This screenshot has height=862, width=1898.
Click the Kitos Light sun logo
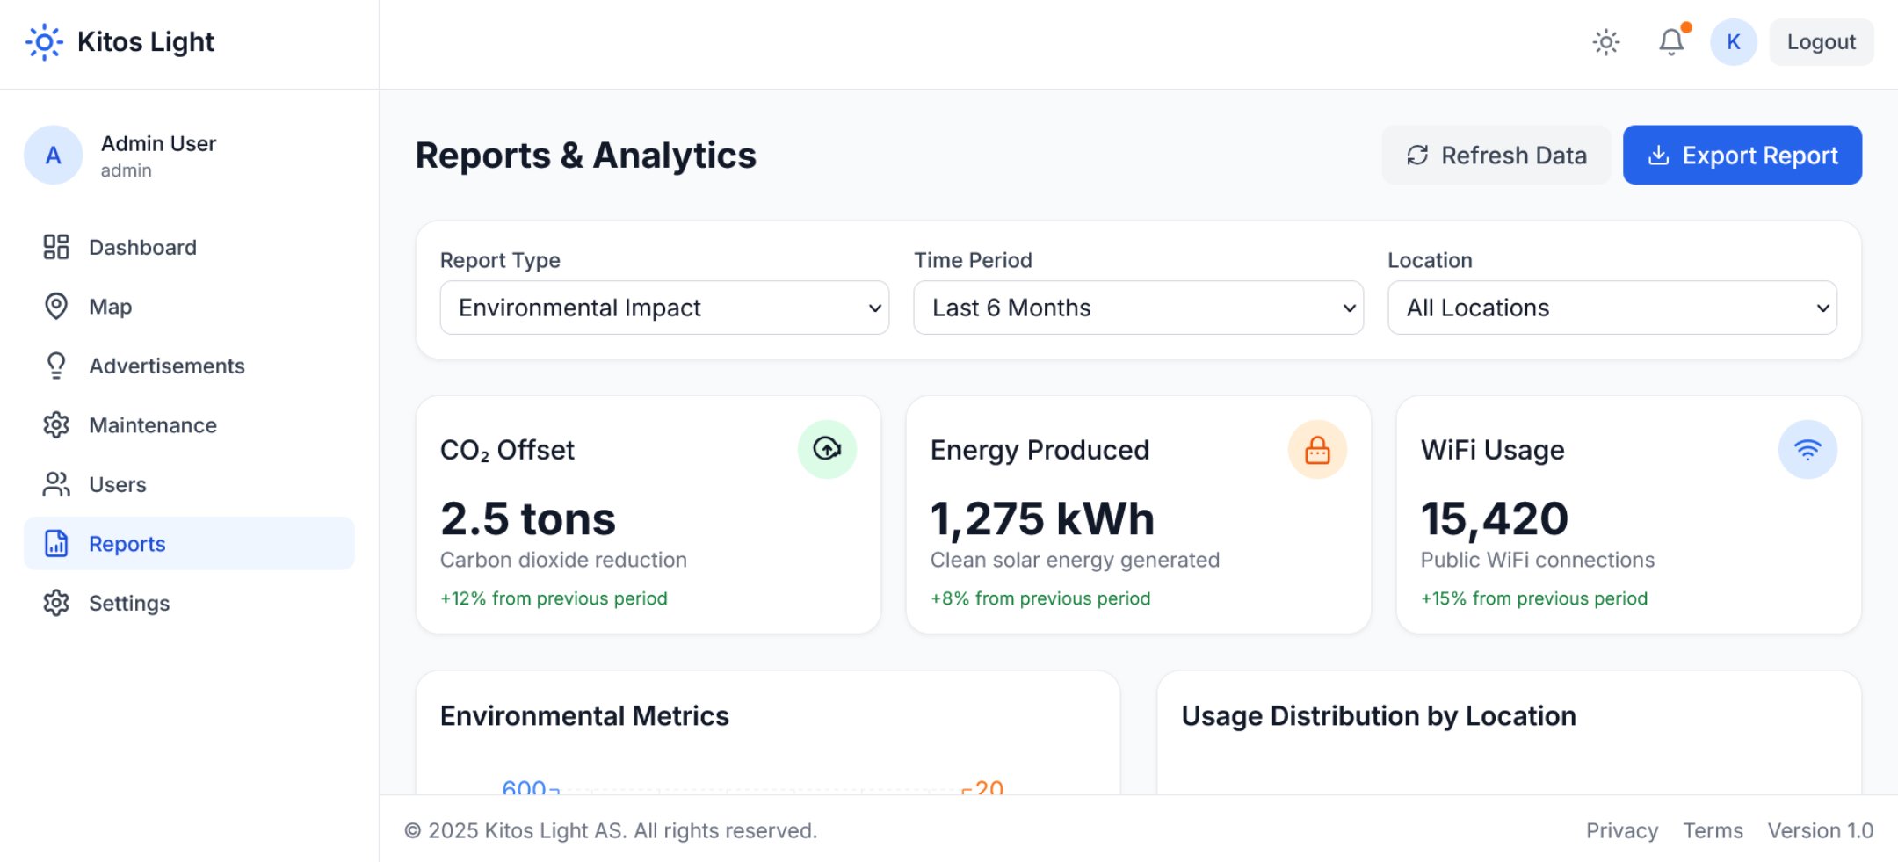coord(44,41)
